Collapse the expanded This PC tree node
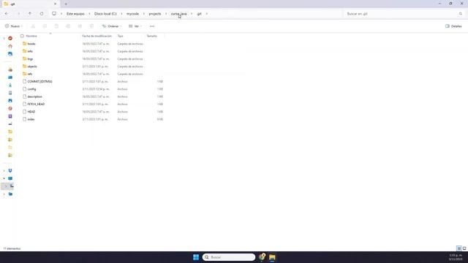This screenshot has height=263, width=468. pyautogui.click(x=4, y=178)
